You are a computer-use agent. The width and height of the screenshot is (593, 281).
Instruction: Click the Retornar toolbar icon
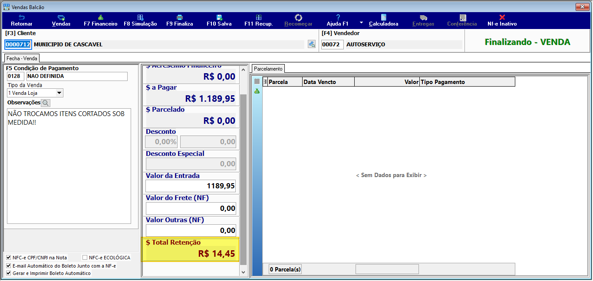[22, 20]
